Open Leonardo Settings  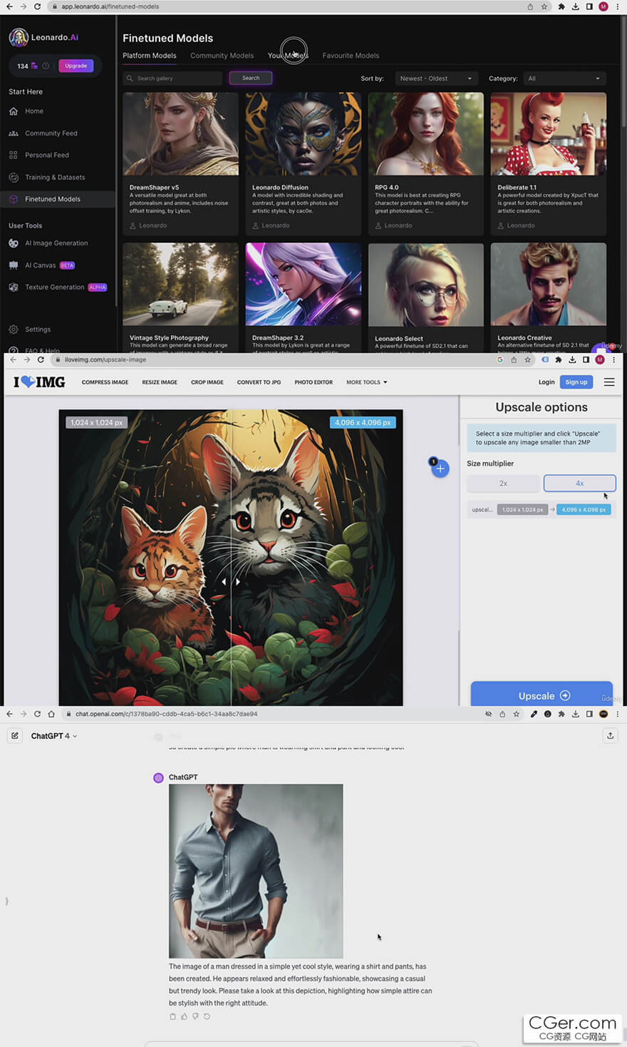point(38,330)
